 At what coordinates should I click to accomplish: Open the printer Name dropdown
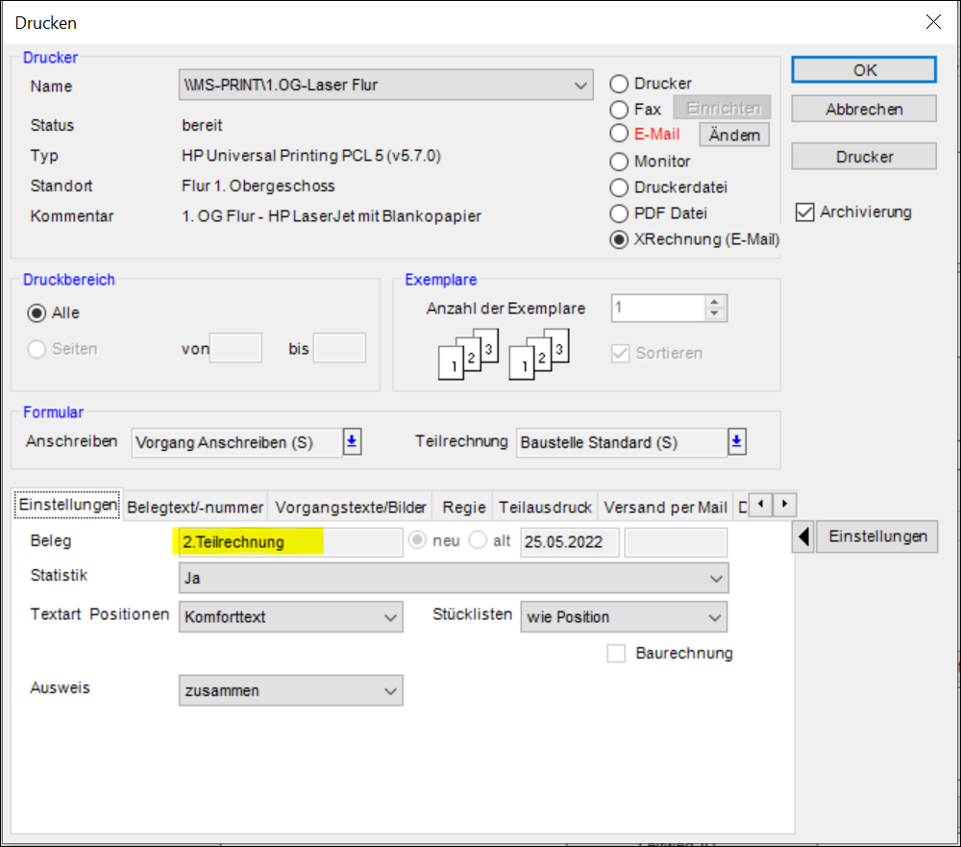point(580,86)
